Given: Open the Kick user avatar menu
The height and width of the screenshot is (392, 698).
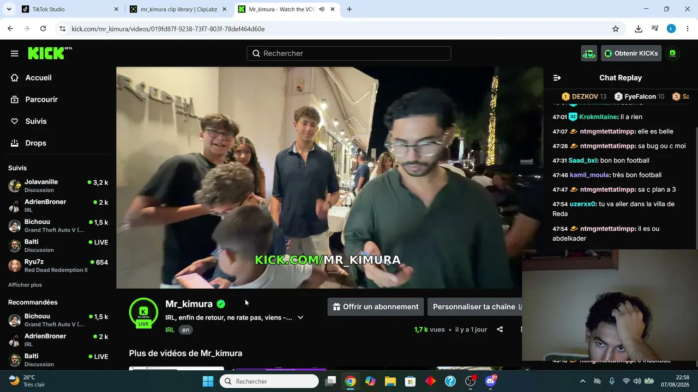Looking at the screenshot, I should [x=672, y=53].
